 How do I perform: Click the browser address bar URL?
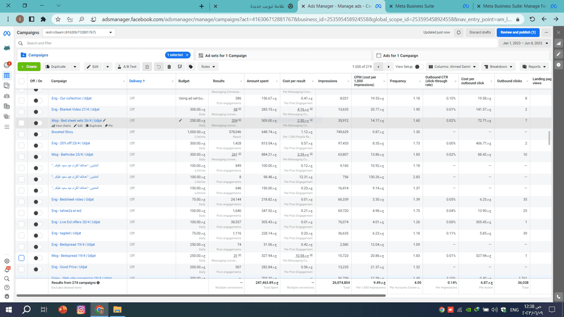[306, 19]
